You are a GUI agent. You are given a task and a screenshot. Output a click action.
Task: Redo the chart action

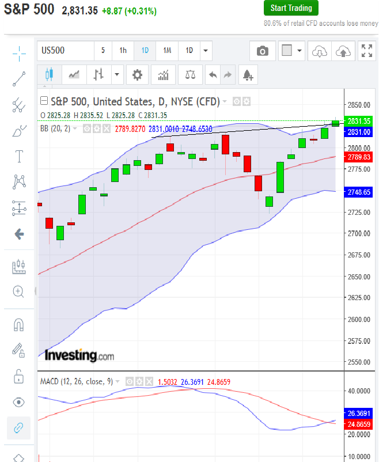[x=228, y=74]
